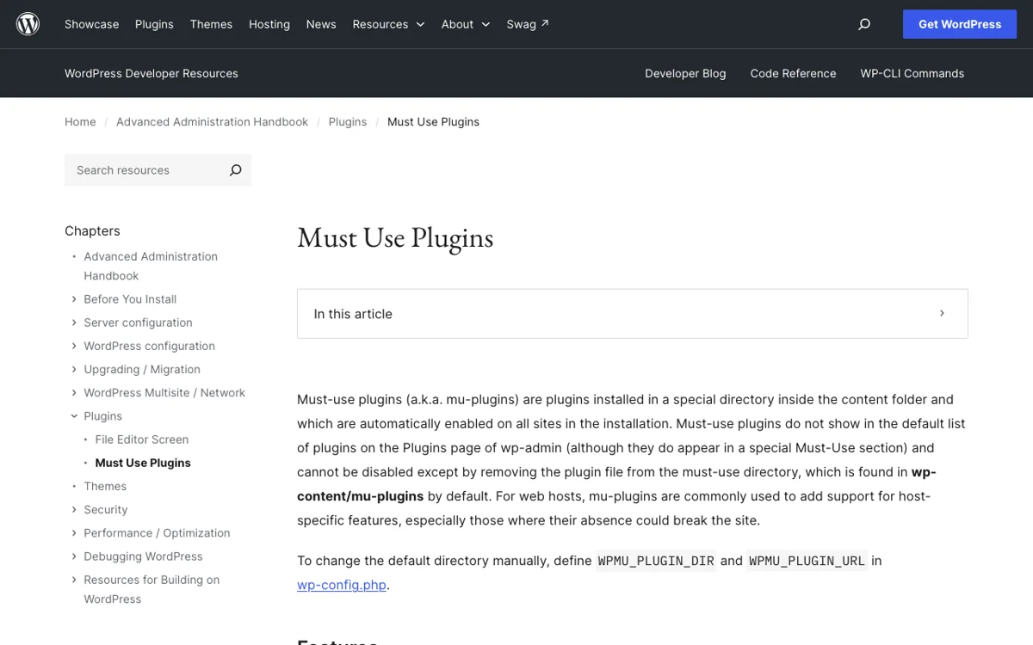Collapse the Plugins chapter chevron
The image size is (1033, 645).
tap(74, 416)
